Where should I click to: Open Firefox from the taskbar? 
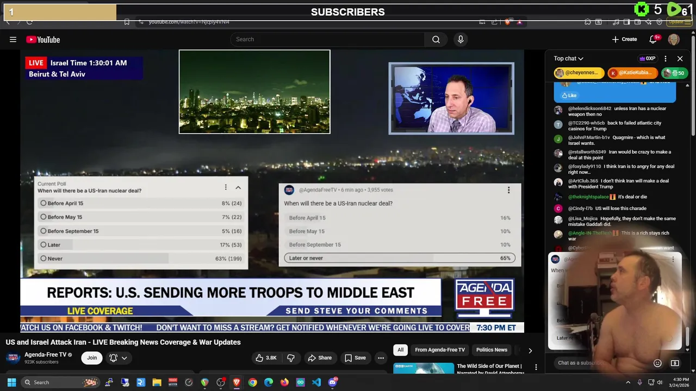(x=284, y=382)
